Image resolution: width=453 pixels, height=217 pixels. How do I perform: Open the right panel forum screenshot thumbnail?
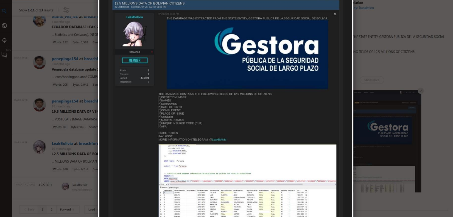[x=387, y=141]
